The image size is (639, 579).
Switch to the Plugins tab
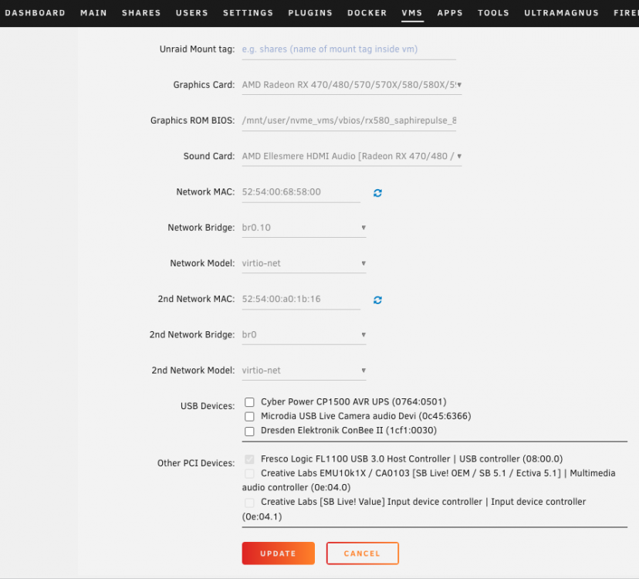pyautogui.click(x=310, y=13)
